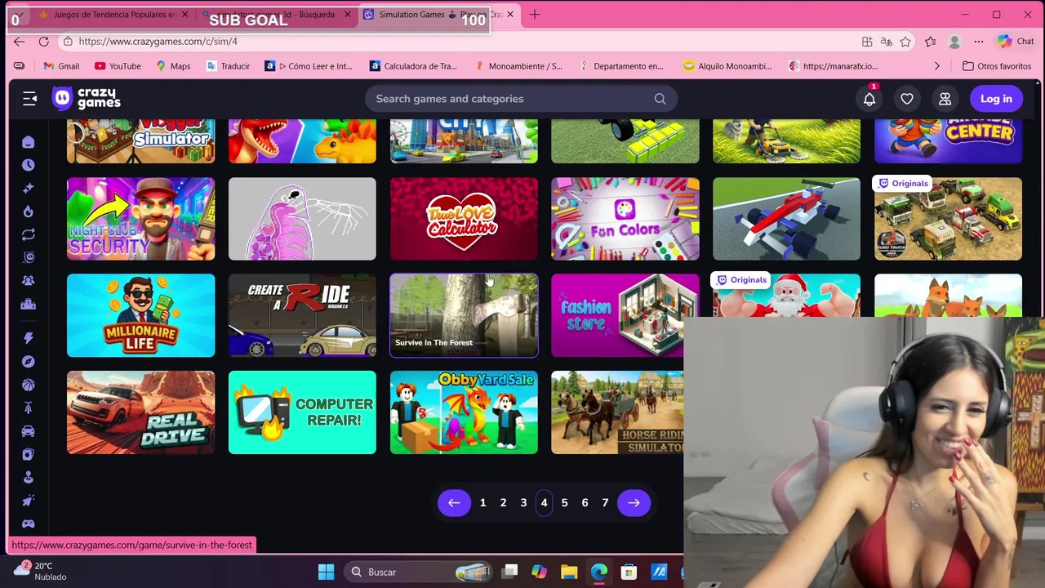
Task: Click the search magnifier icon
Action: pyautogui.click(x=660, y=99)
